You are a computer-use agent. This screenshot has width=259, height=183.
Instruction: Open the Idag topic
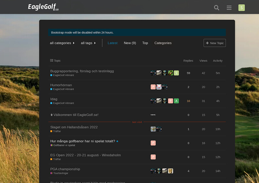tap(54, 99)
